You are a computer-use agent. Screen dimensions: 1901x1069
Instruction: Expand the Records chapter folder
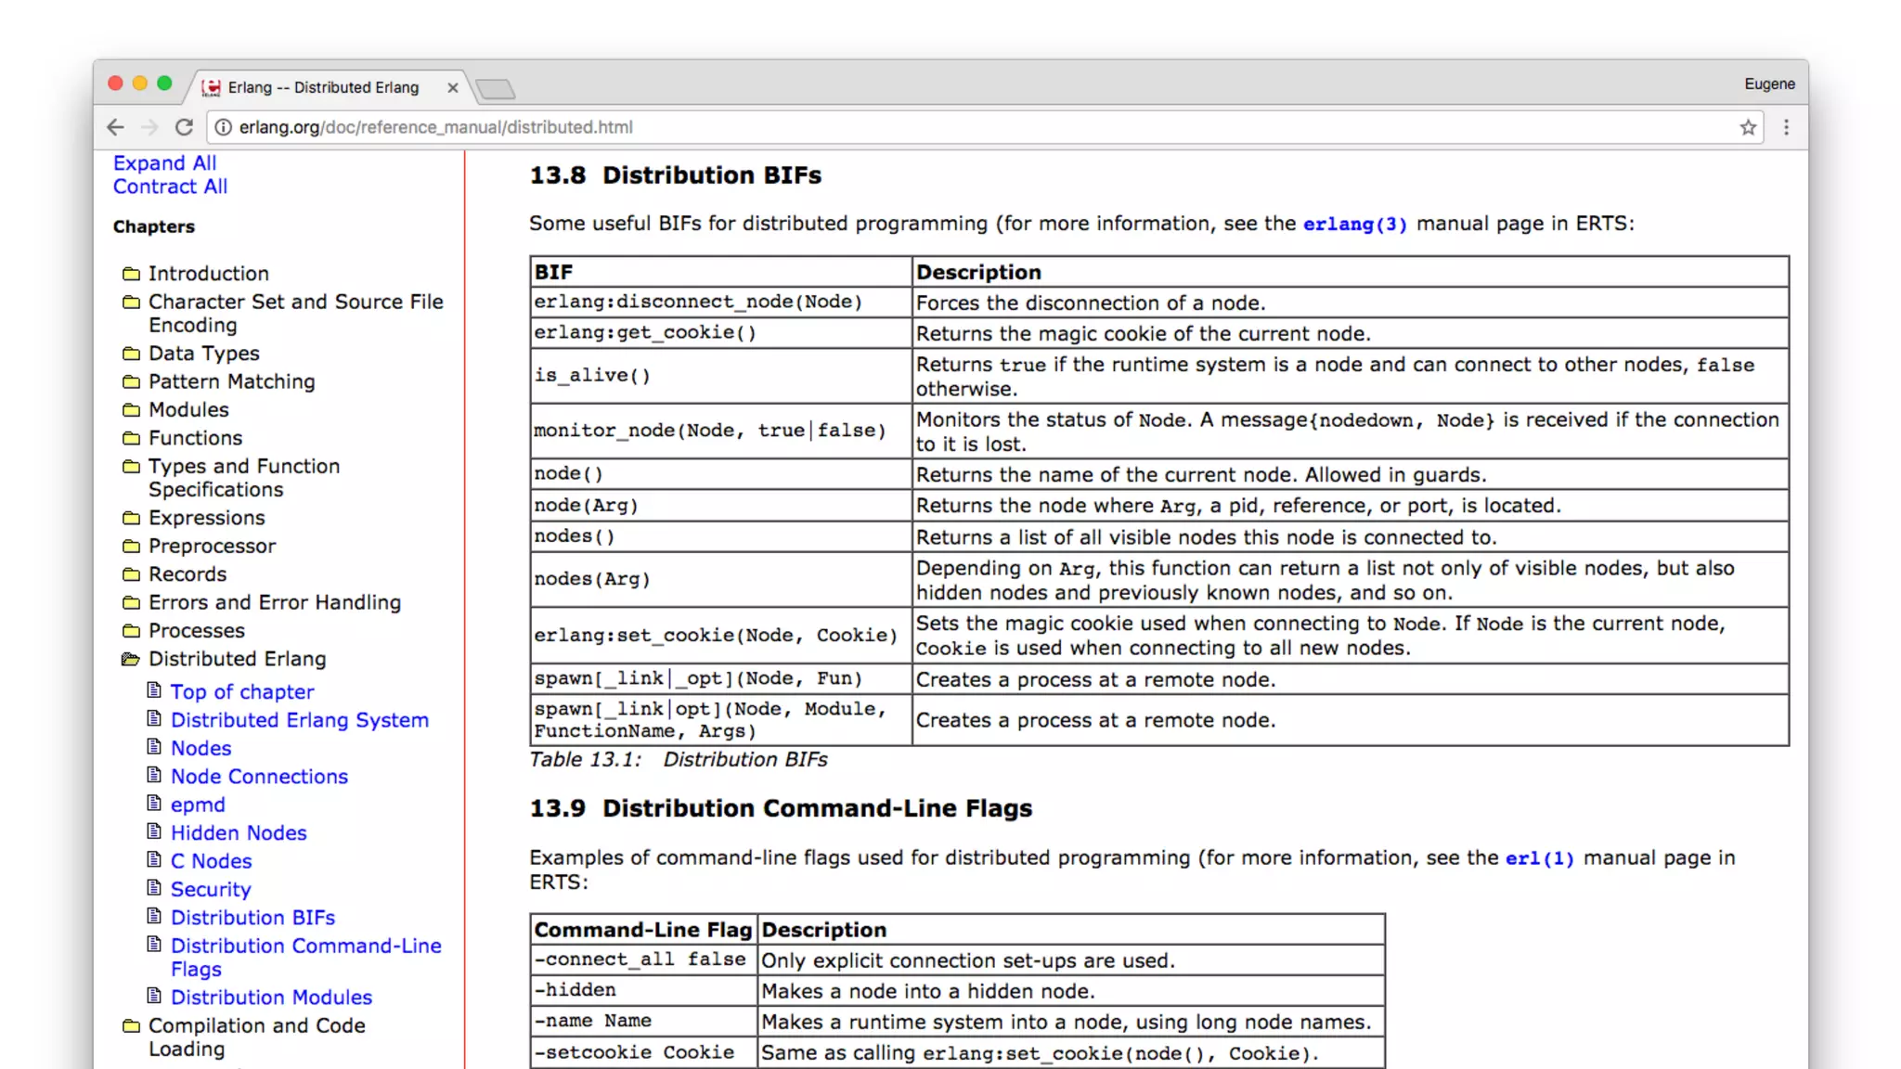[131, 574]
